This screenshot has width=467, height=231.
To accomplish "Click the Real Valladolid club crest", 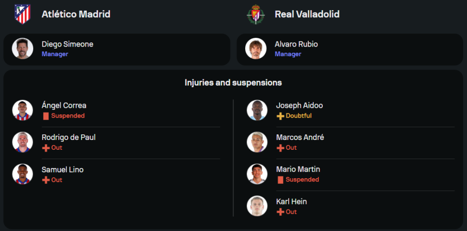I will 256,14.
